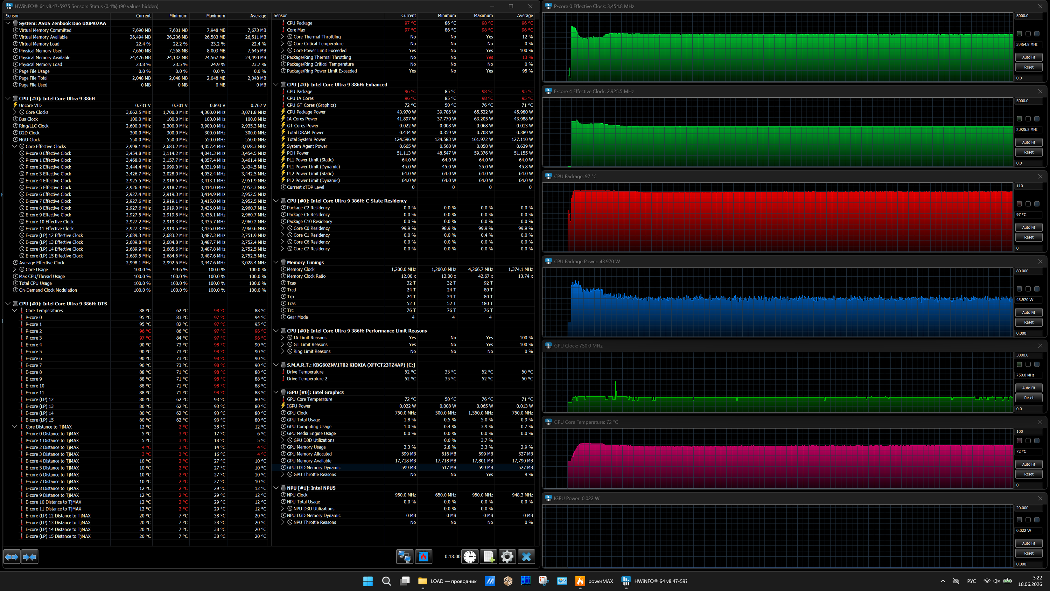Collapse the Core Effective Clocks list
Viewport: 1050px width, 591px height.
pos(15,146)
